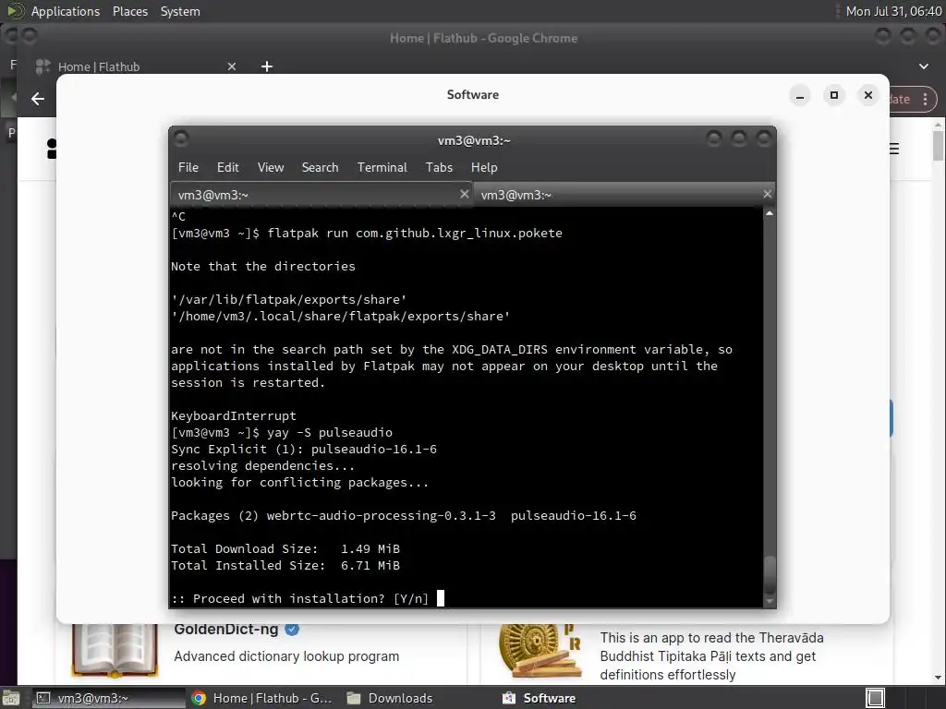The height and width of the screenshot is (709, 946).
Task: Open the terminal Tabs menu
Action: (439, 168)
